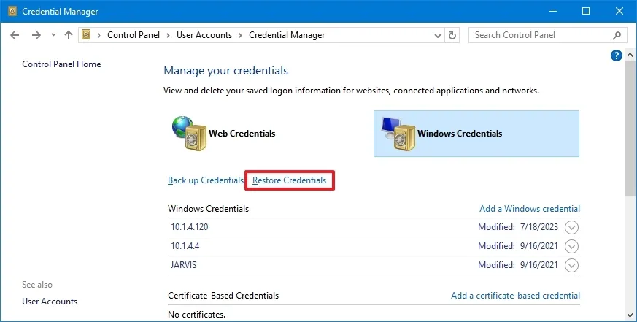Open Back up Credentials link
This screenshot has width=637, height=322.
coord(206,180)
